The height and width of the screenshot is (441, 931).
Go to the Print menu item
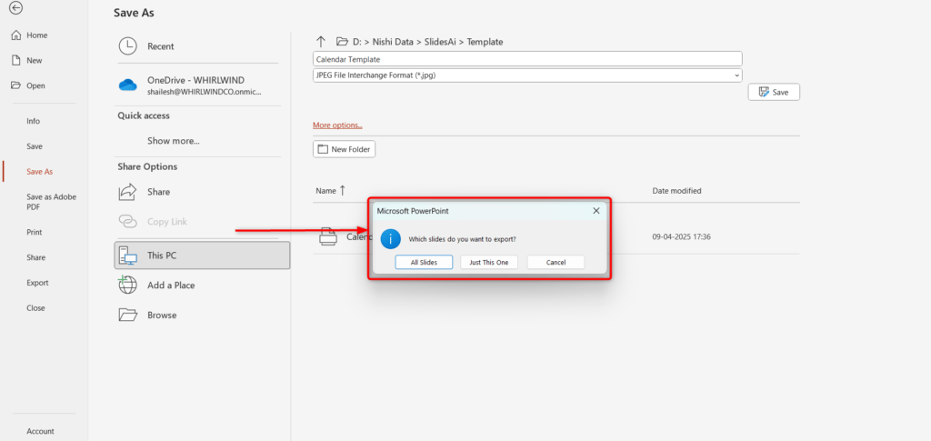[x=35, y=232]
